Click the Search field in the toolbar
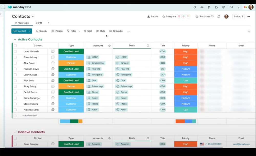 click(41, 31)
